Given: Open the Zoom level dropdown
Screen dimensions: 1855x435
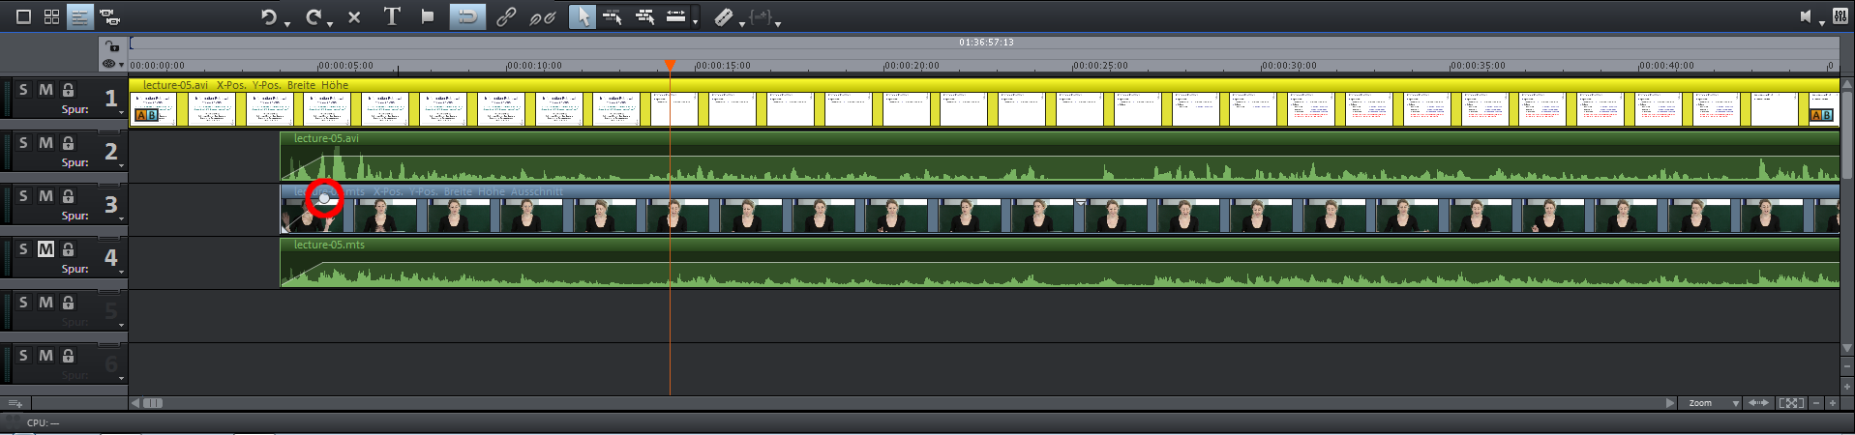Looking at the screenshot, I should [1711, 403].
